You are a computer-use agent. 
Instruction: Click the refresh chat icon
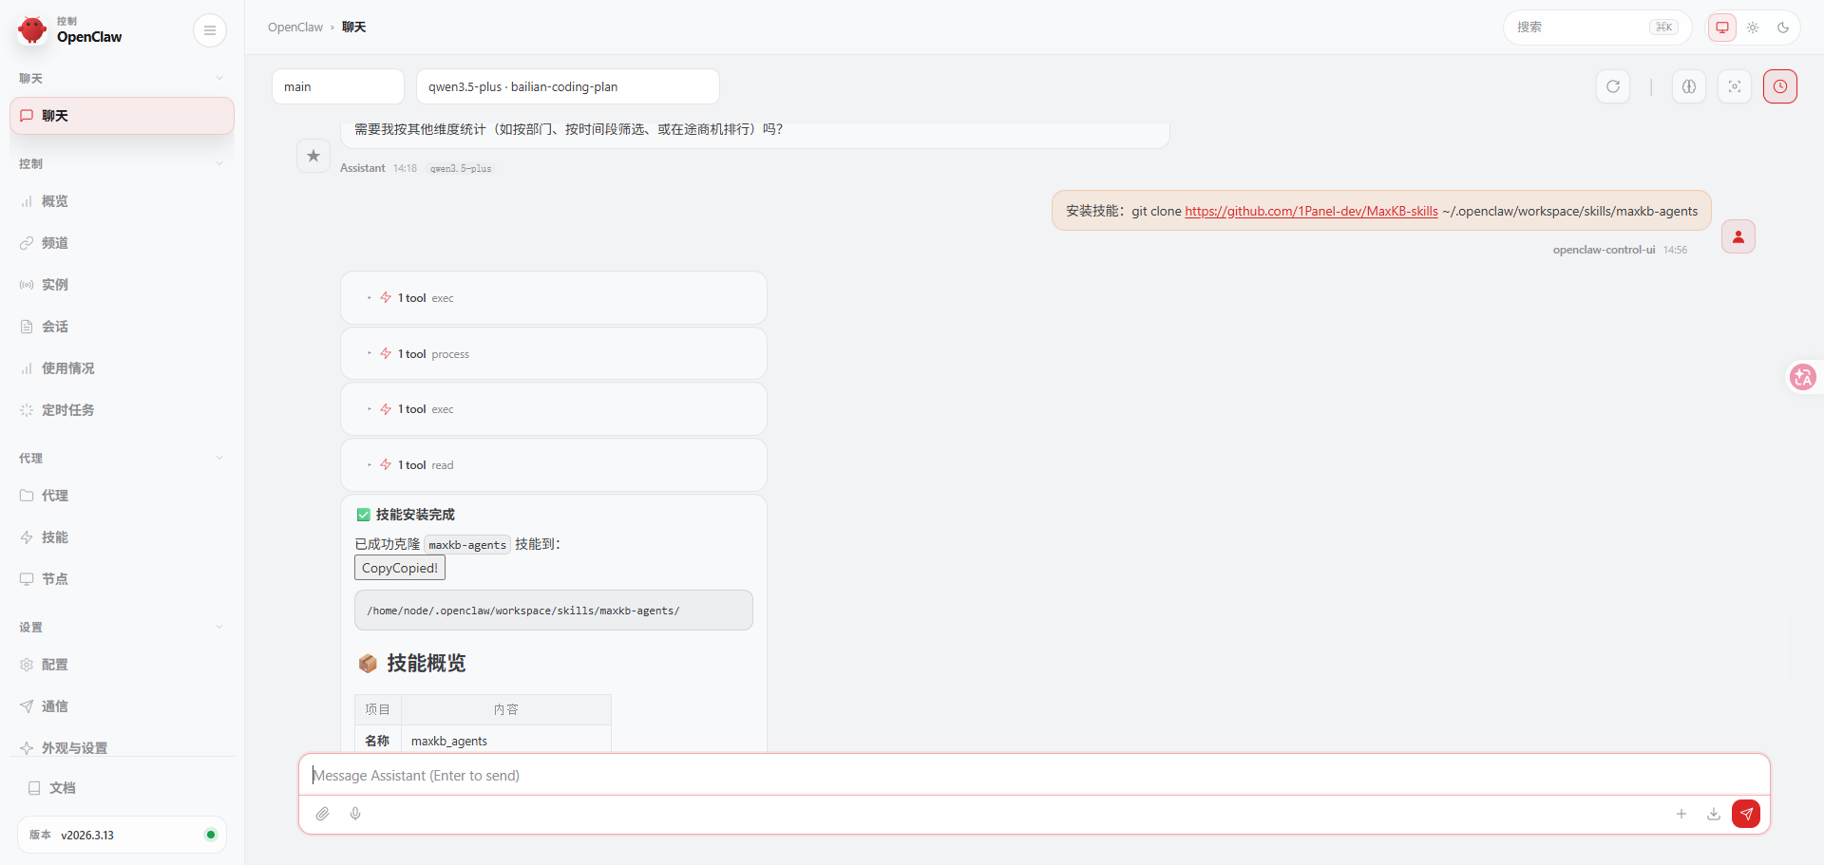pos(1613,86)
